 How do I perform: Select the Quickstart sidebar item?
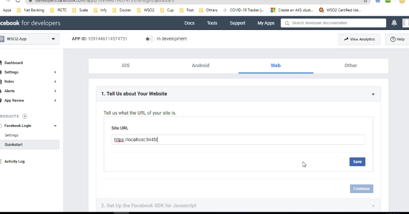(29, 145)
